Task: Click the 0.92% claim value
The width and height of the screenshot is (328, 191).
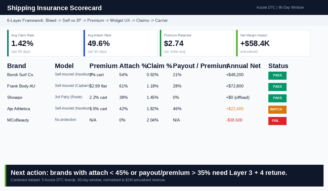Action: pos(152,75)
